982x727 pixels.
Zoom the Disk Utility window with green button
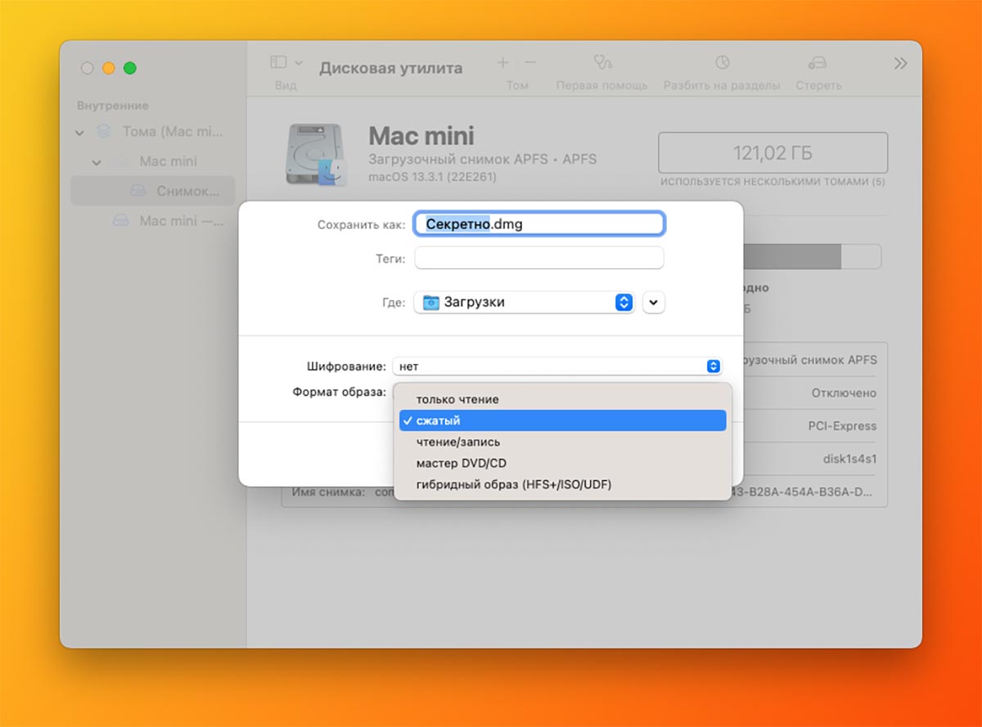point(129,69)
